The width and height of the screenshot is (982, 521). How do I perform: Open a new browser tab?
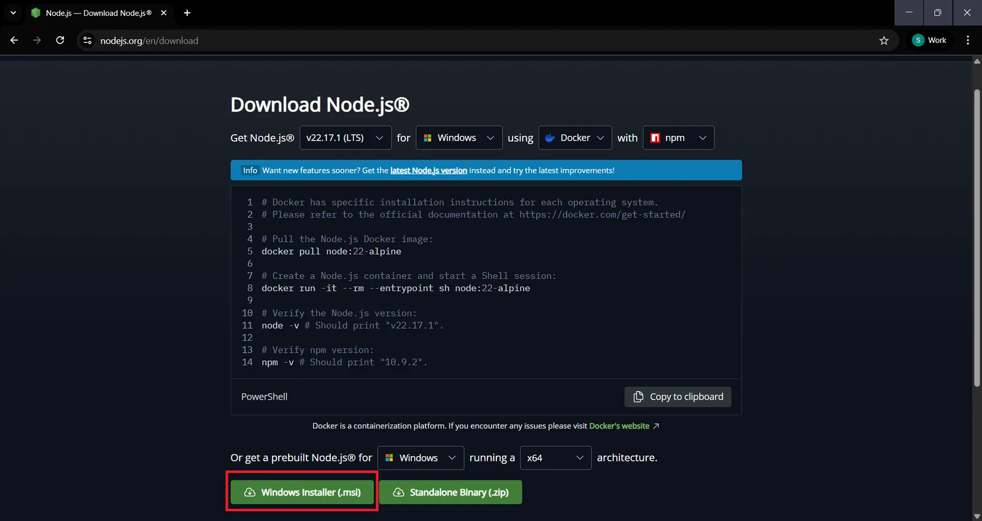point(187,13)
